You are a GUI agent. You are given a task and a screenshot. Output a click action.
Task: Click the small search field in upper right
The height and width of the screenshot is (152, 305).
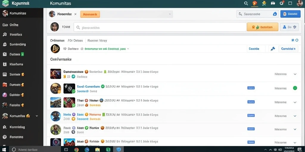coord(258,14)
